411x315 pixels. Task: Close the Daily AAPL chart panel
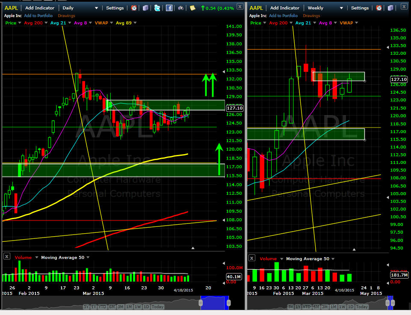pyautogui.click(x=240, y=6)
